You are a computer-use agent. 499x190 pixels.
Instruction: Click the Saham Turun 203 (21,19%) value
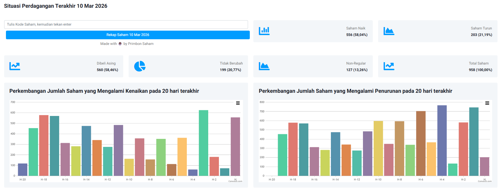tap(481, 35)
